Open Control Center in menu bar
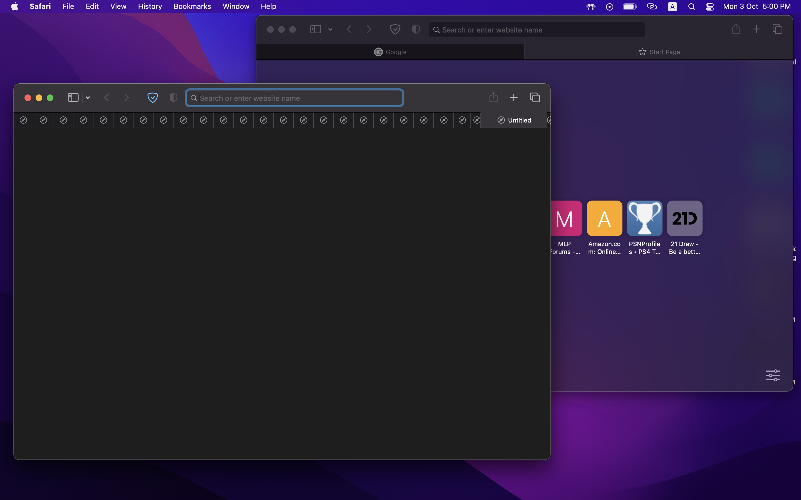The width and height of the screenshot is (801, 500). click(710, 7)
